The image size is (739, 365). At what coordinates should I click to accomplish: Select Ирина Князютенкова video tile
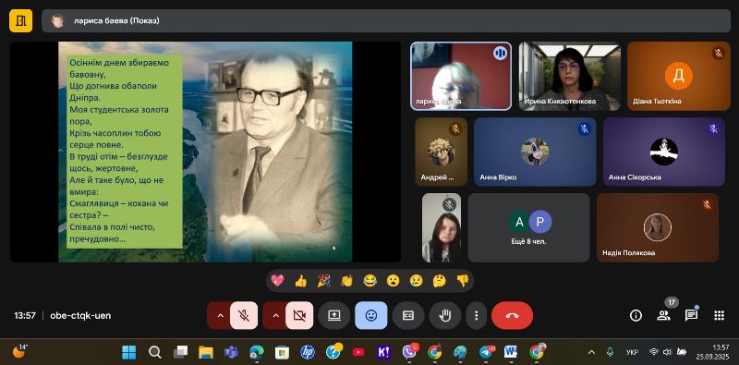pos(570,76)
